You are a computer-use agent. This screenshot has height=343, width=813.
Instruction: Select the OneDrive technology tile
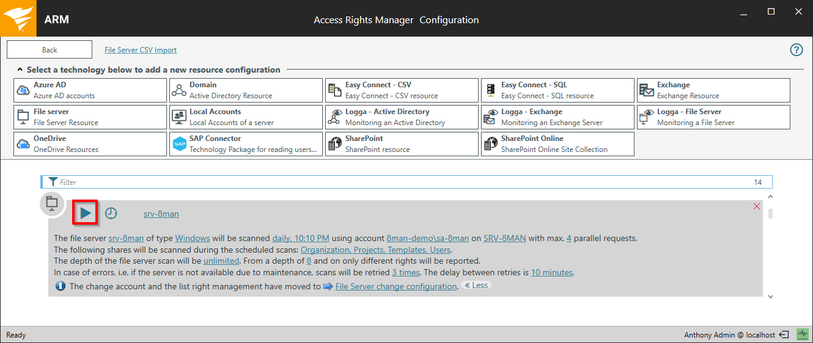(x=90, y=144)
